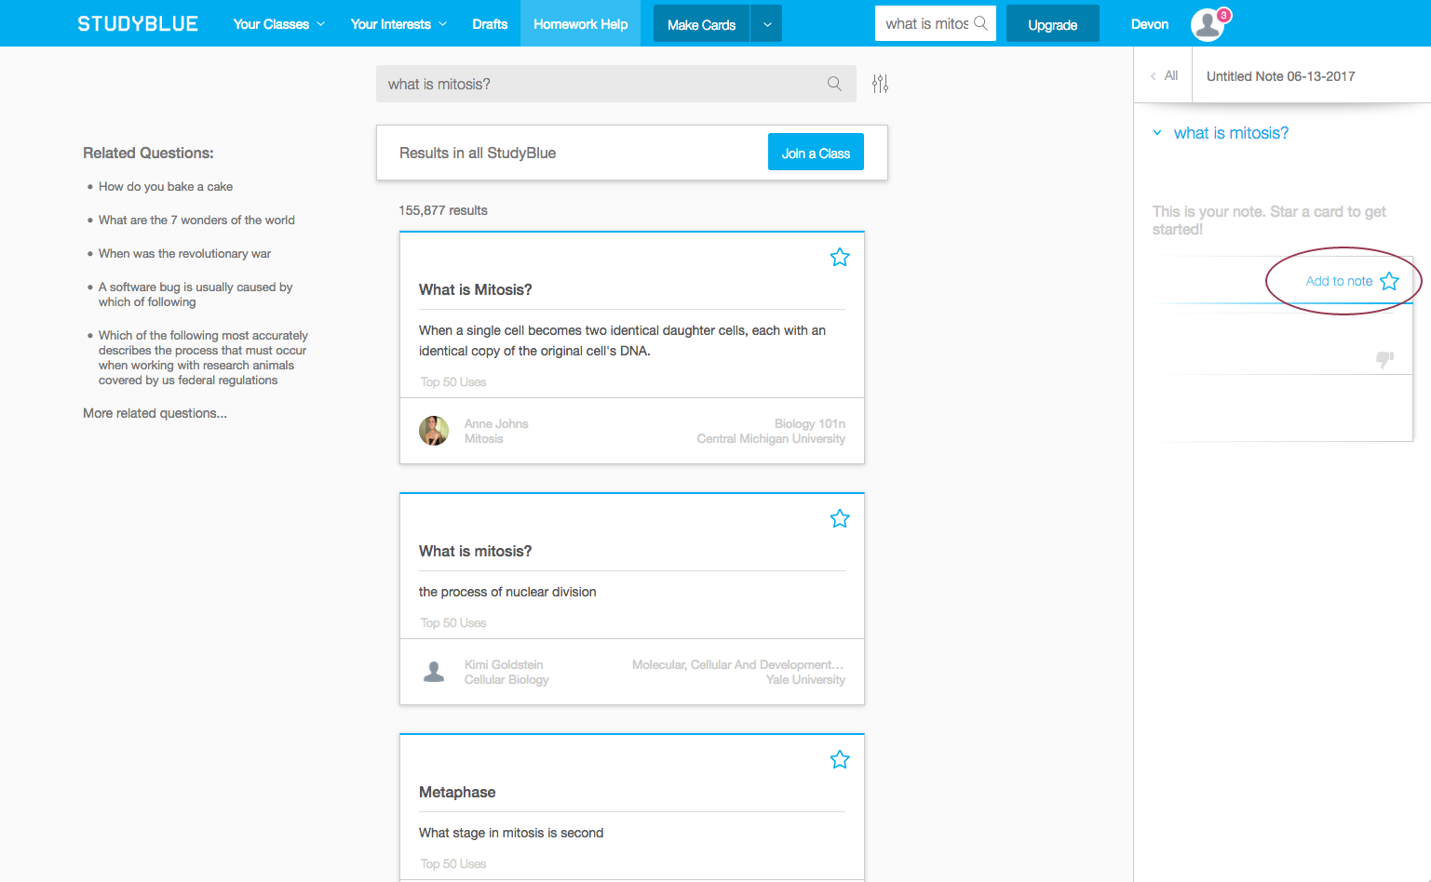Click the magnifier icon in the main search box
This screenshot has width=1431, height=882.
834,84
